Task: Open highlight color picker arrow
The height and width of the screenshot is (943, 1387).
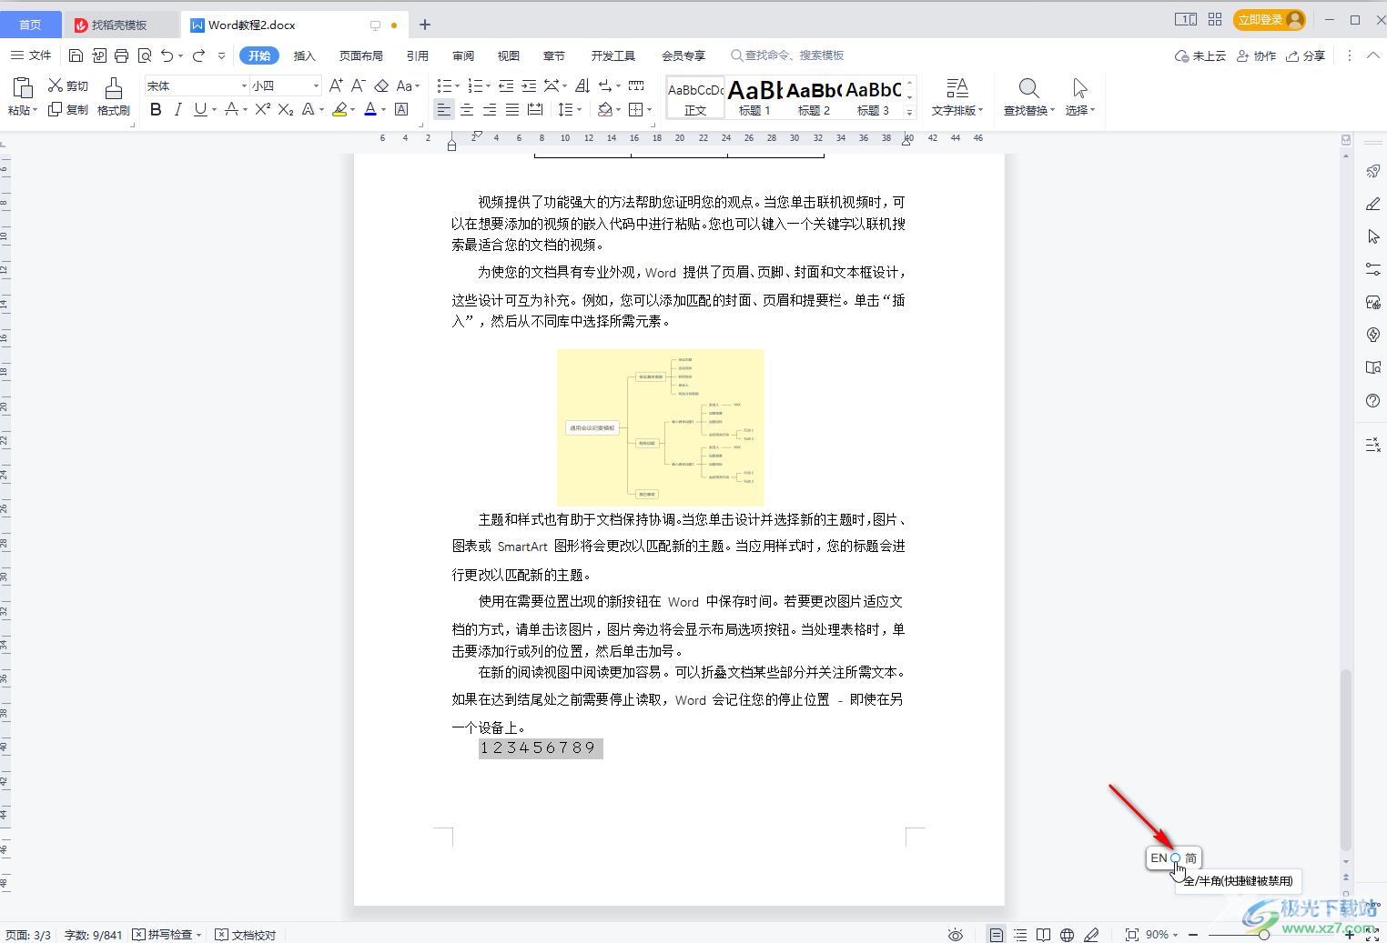Action: (352, 109)
